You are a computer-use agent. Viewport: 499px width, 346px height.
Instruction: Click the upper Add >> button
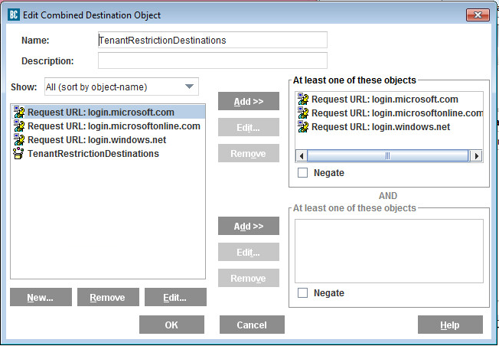click(x=249, y=101)
